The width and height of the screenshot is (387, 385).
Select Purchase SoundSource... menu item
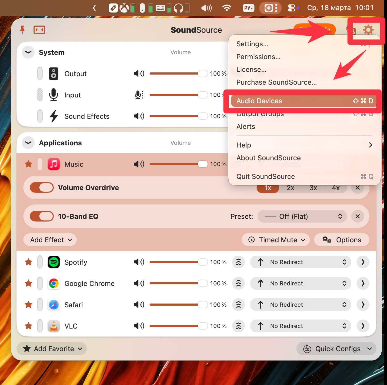coord(304,82)
